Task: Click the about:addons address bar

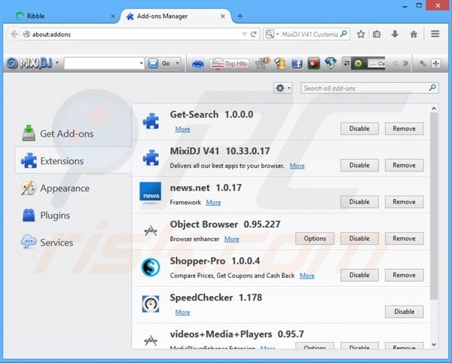Action: pos(133,35)
